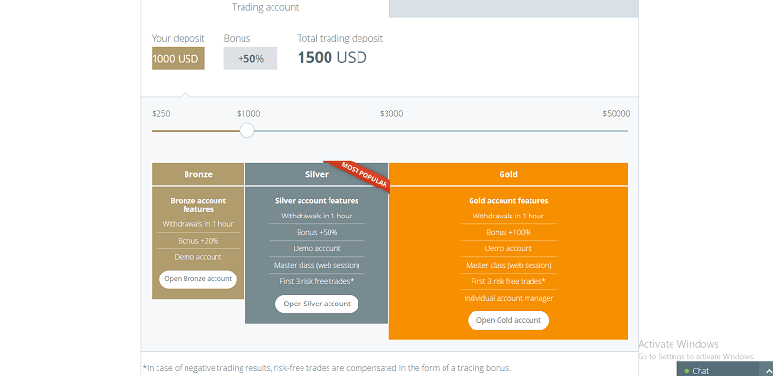The width and height of the screenshot is (773, 376).
Task: Click the 1500 USD total deposit
Action: [332, 58]
